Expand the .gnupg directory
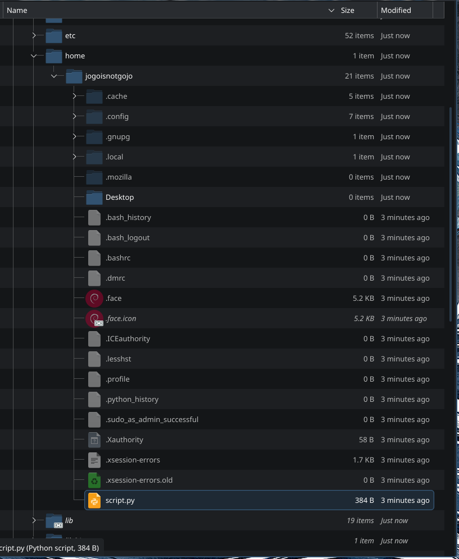Screen dimensions: 459x559 tap(74, 136)
